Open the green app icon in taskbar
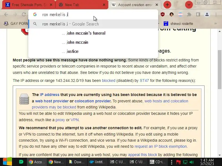The image size is (222, 166). (21, 162)
